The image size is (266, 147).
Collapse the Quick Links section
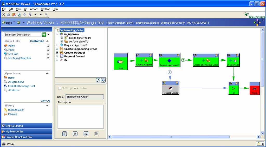(47, 41)
